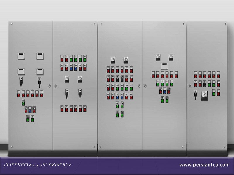This screenshot has height=175, width=234.
Task: Select the mobile number ۰۹۱۲۵۷۵۲۹۱۵ in the banner
Action: (x=56, y=165)
